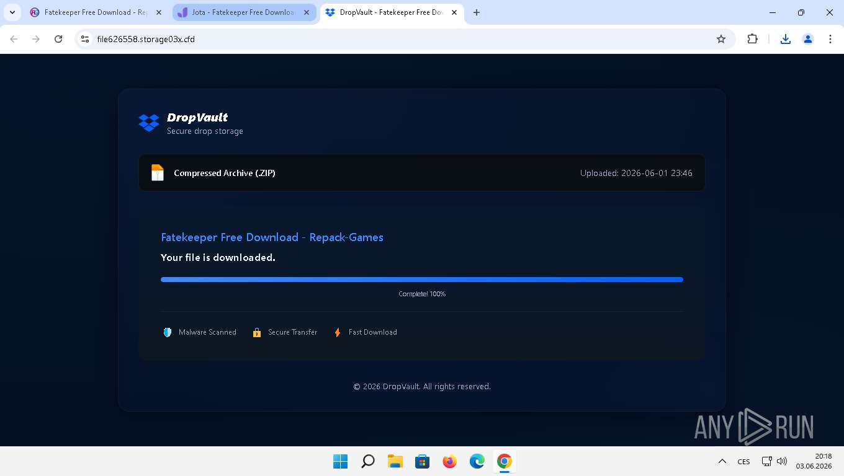Open Chrome three-dot menu

click(830, 39)
